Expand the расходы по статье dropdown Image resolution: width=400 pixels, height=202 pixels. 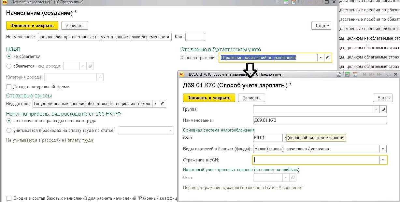pos(170,131)
